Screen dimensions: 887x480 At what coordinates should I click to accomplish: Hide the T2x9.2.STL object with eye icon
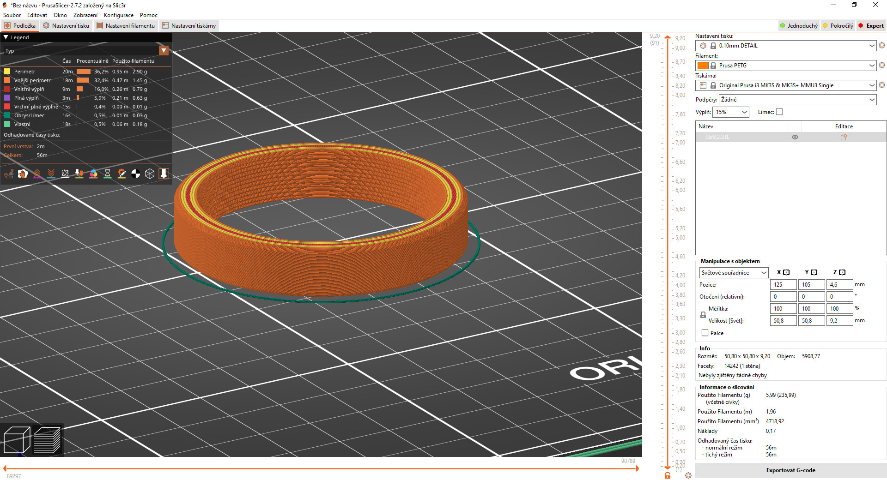[x=795, y=137]
